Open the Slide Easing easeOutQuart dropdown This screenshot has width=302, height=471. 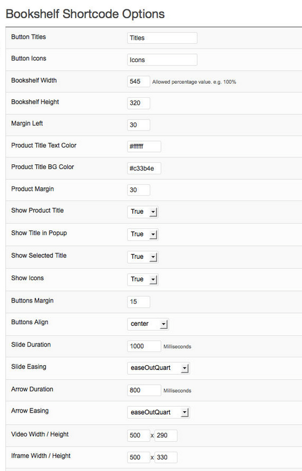coord(159,368)
